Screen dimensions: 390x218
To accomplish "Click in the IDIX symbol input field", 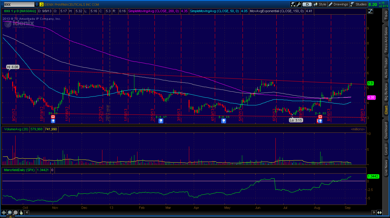I will [x=18, y=5].
